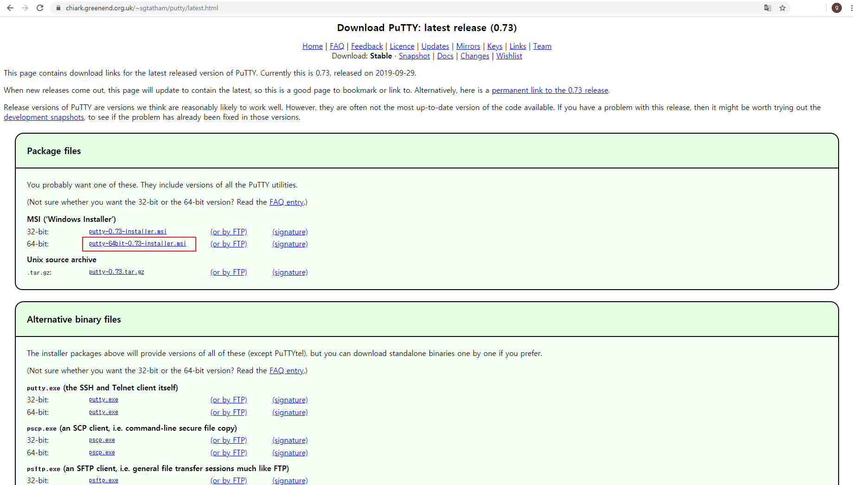Switch to Snapshot downloads
Image resolution: width=853 pixels, height=485 pixels.
click(414, 56)
